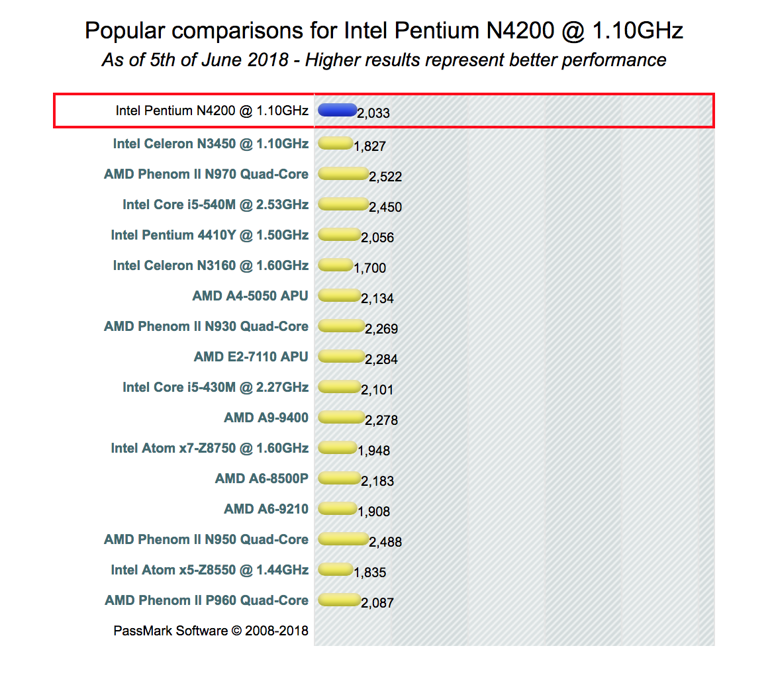Click the yellow bar showing score 1,700
The width and height of the screenshot is (772, 687).
(x=335, y=265)
